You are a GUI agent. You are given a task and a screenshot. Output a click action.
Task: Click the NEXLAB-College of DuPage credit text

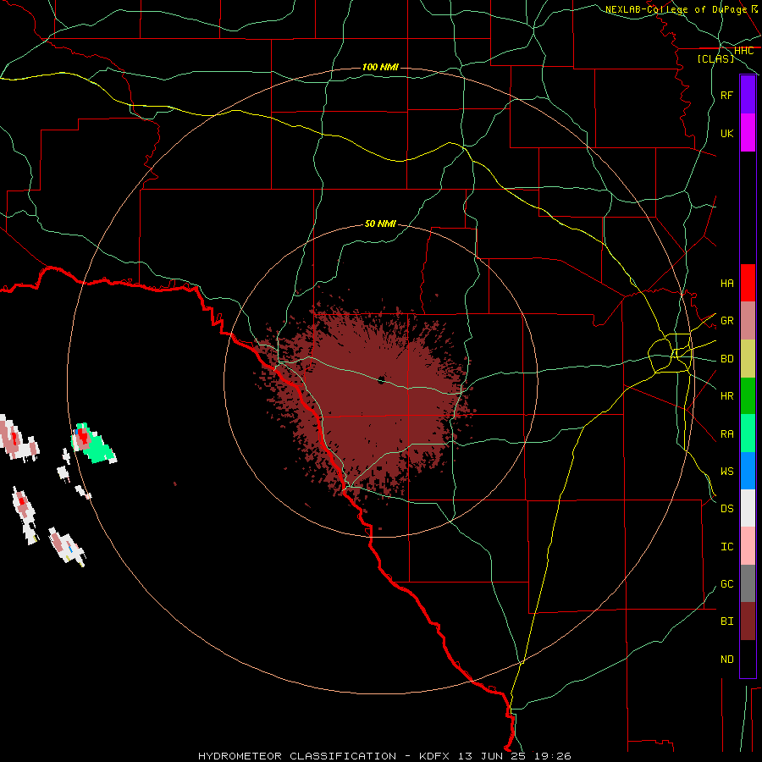676,9
